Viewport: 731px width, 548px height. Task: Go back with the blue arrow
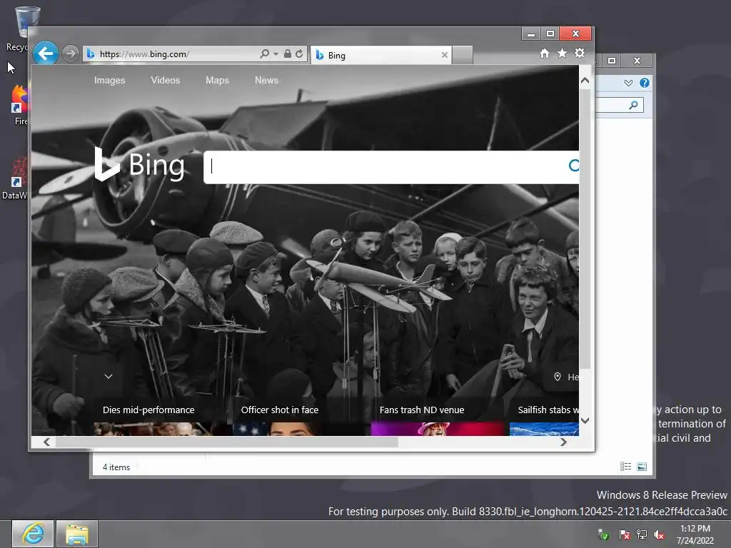pyautogui.click(x=46, y=54)
